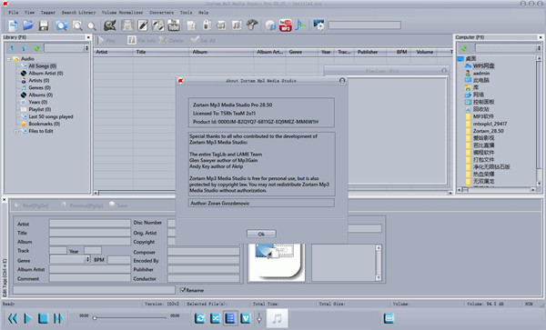Click the white music note cover button
Viewport: 546px width, 330px height.
(x=277, y=318)
